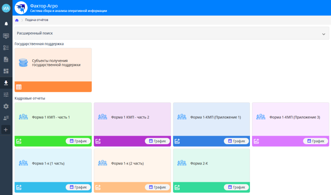Screen dimensions: 331x195
Task: Open the Форма 1-КМП (Приложение 1) card
Action: coord(211,117)
